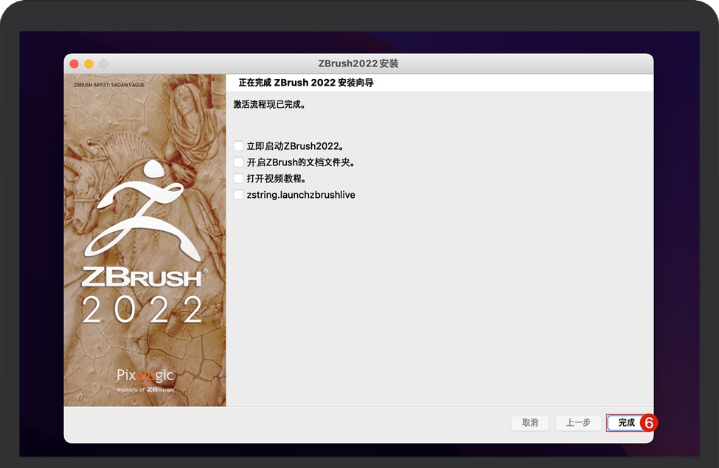Go back with the 上一步 button
The image size is (719, 468).
578,422
